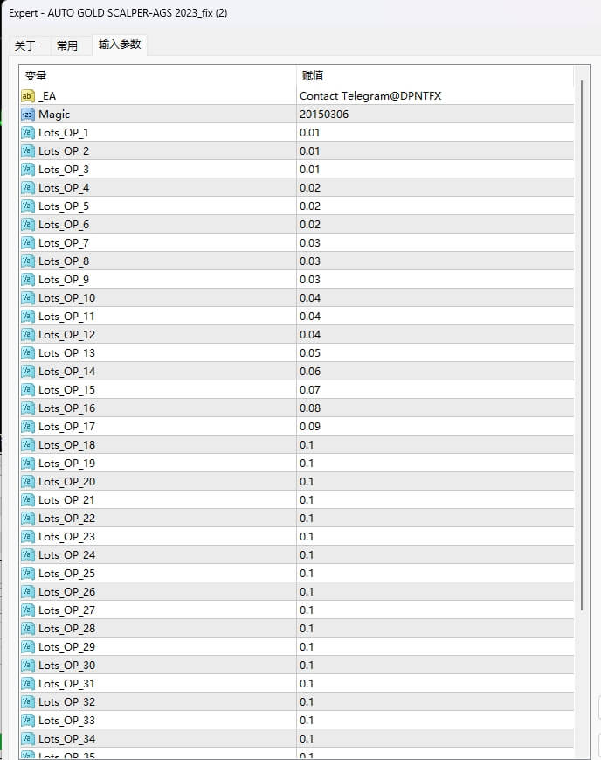Viewport: 601px width, 760px height.
Task: Select the Lots_OP_26 variable name
Action: 67,592
